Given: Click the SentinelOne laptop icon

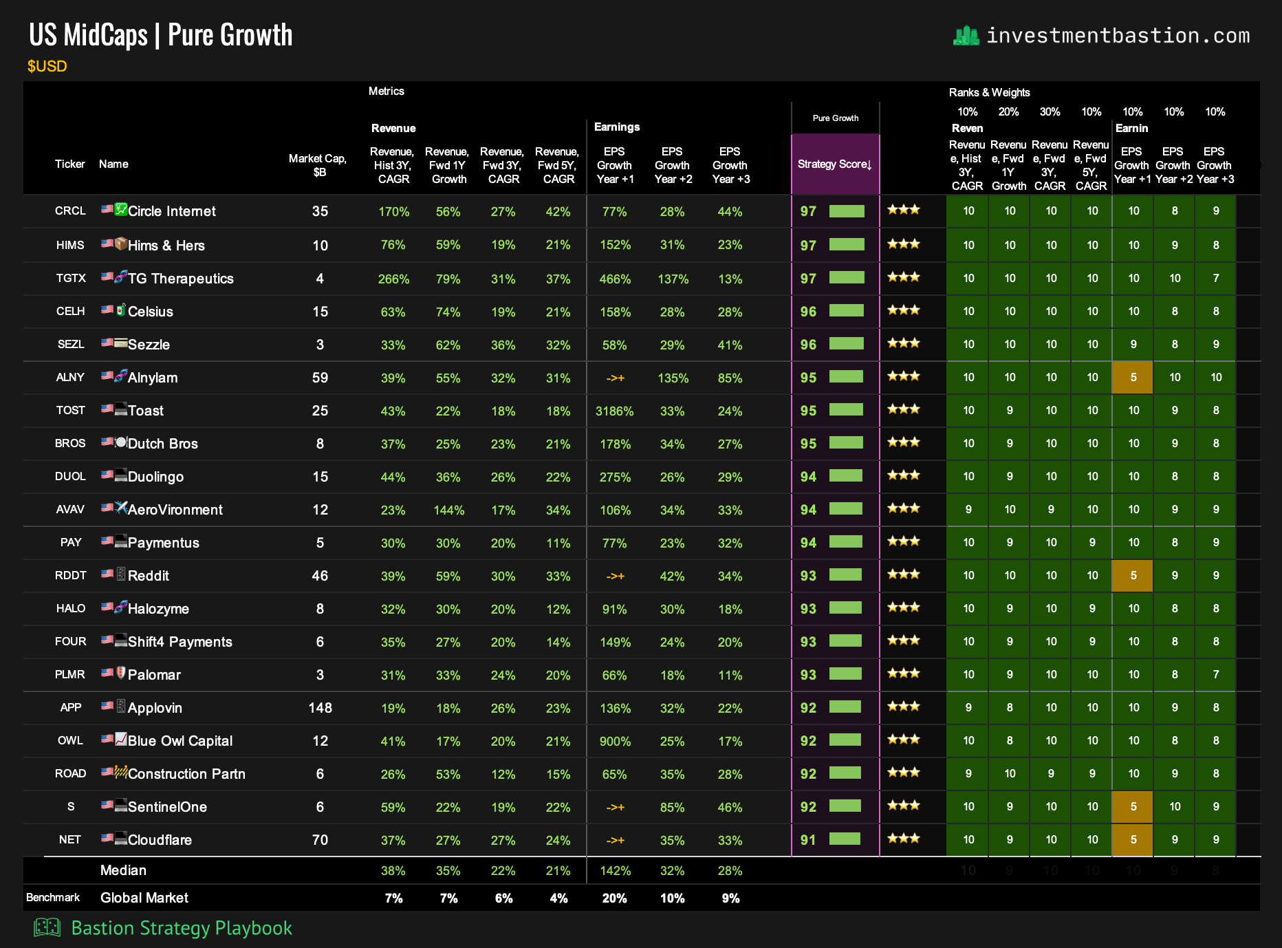Looking at the screenshot, I should 121,805.
